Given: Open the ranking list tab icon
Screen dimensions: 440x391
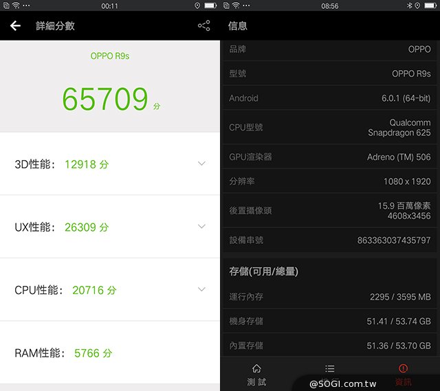Looking at the screenshot, I should click(330, 368).
